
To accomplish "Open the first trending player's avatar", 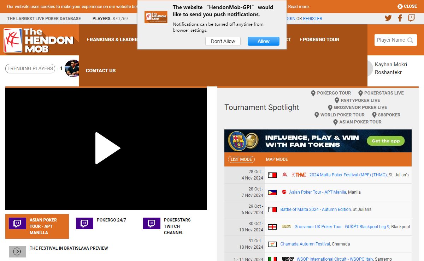I will click(x=72, y=68).
